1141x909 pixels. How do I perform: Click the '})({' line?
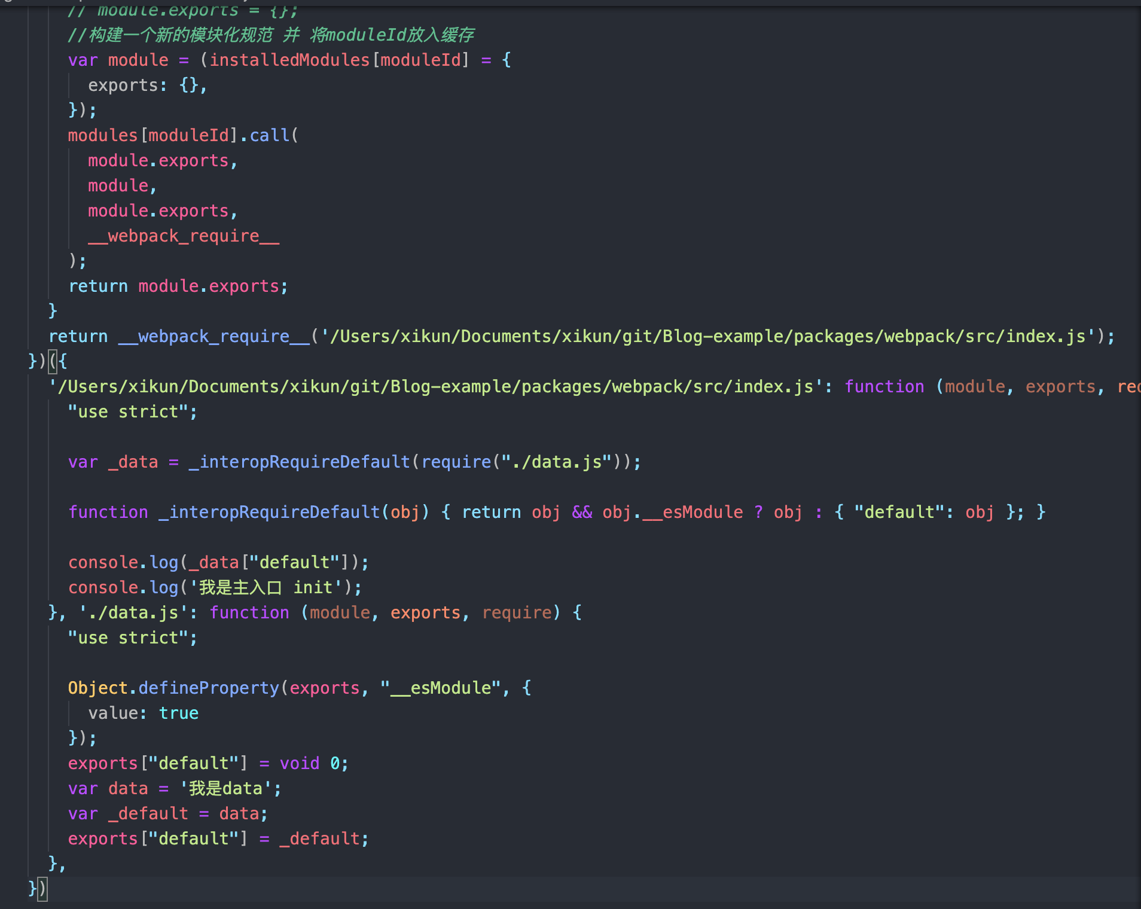48,361
